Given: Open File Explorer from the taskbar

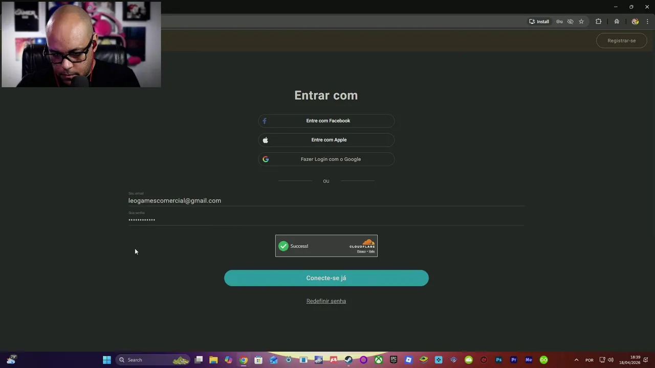Looking at the screenshot, I should pos(213,360).
